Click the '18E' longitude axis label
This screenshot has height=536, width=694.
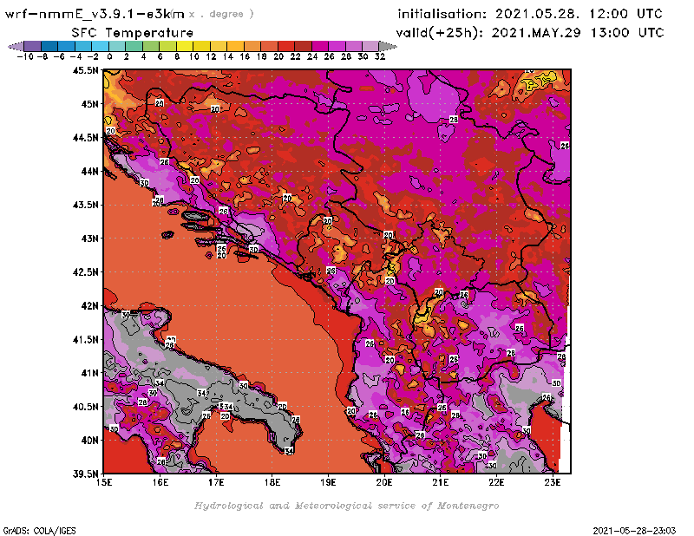272,482
